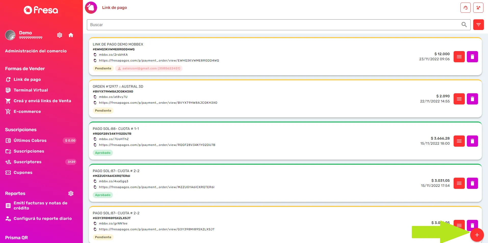Image resolution: width=488 pixels, height=243 pixels.
Task: Open link mbbx.co/at8vy7U
Action: (x=113, y=97)
